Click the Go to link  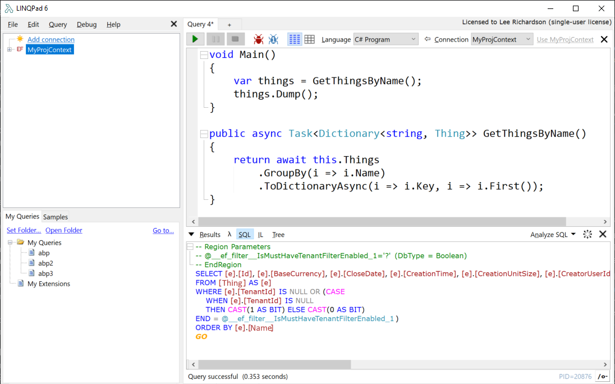click(x=163, y=230)
